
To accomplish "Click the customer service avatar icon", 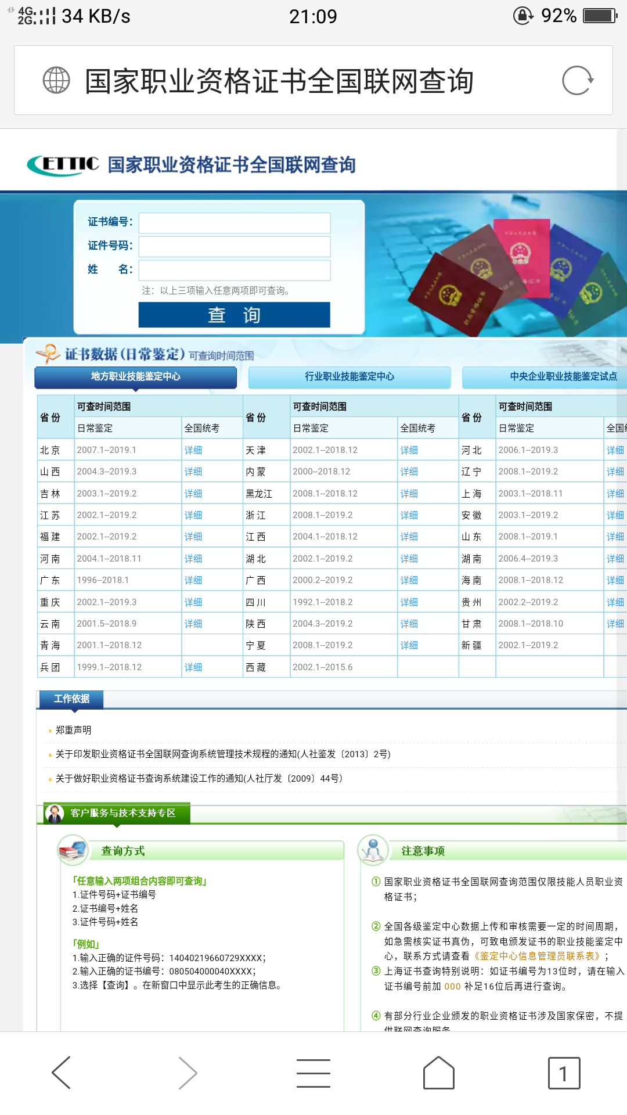I will click(x=55, y=814).
